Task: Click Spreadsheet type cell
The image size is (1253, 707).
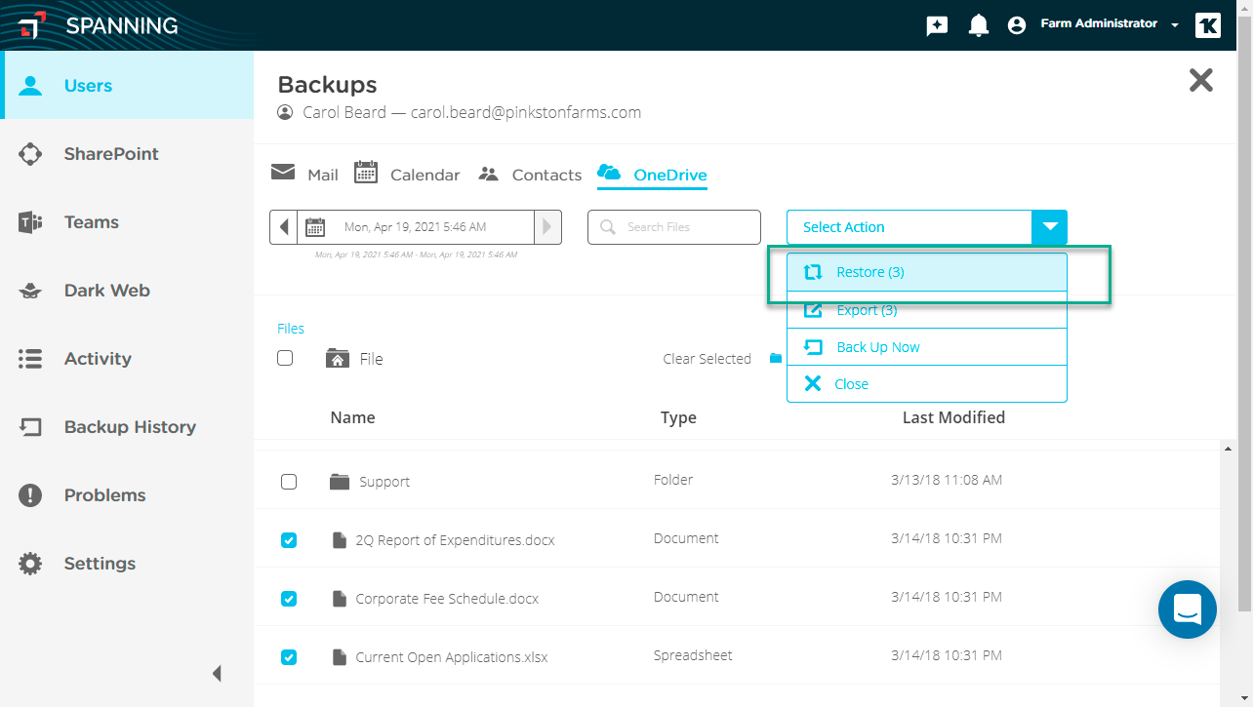Action: [x=693, y=655]
